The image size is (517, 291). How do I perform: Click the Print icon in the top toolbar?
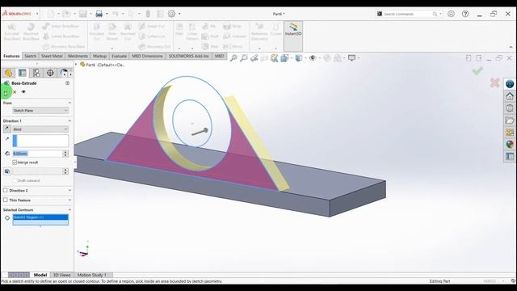(x=99, y=14)
